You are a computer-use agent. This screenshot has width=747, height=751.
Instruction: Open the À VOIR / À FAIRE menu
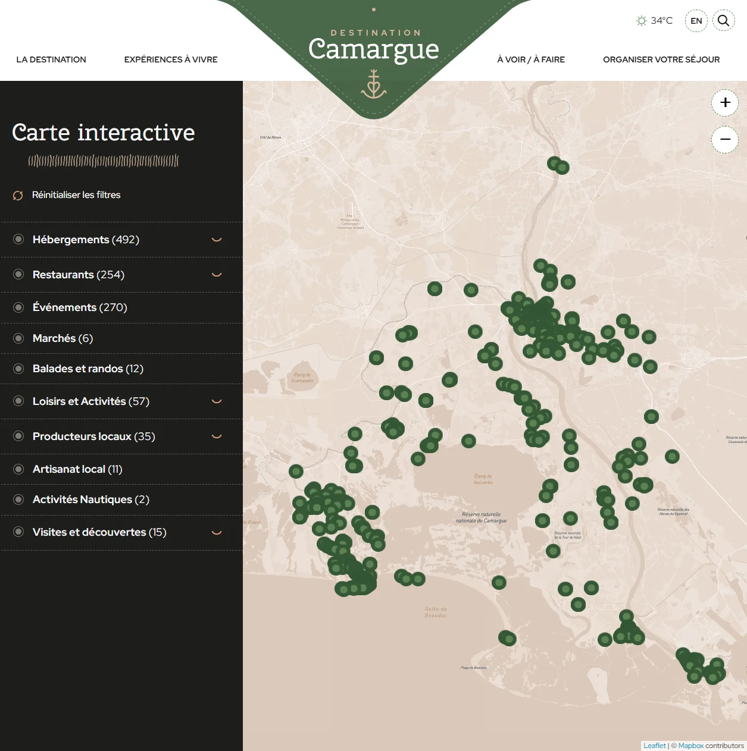(x=531, y=59)
